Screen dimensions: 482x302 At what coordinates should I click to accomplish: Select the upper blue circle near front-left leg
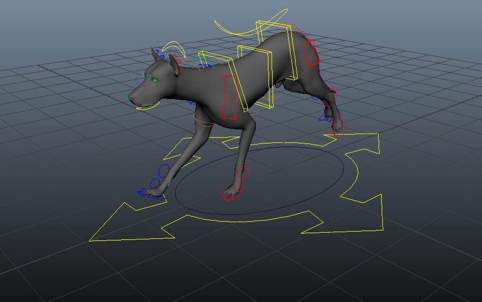click(x=163, y=171)
